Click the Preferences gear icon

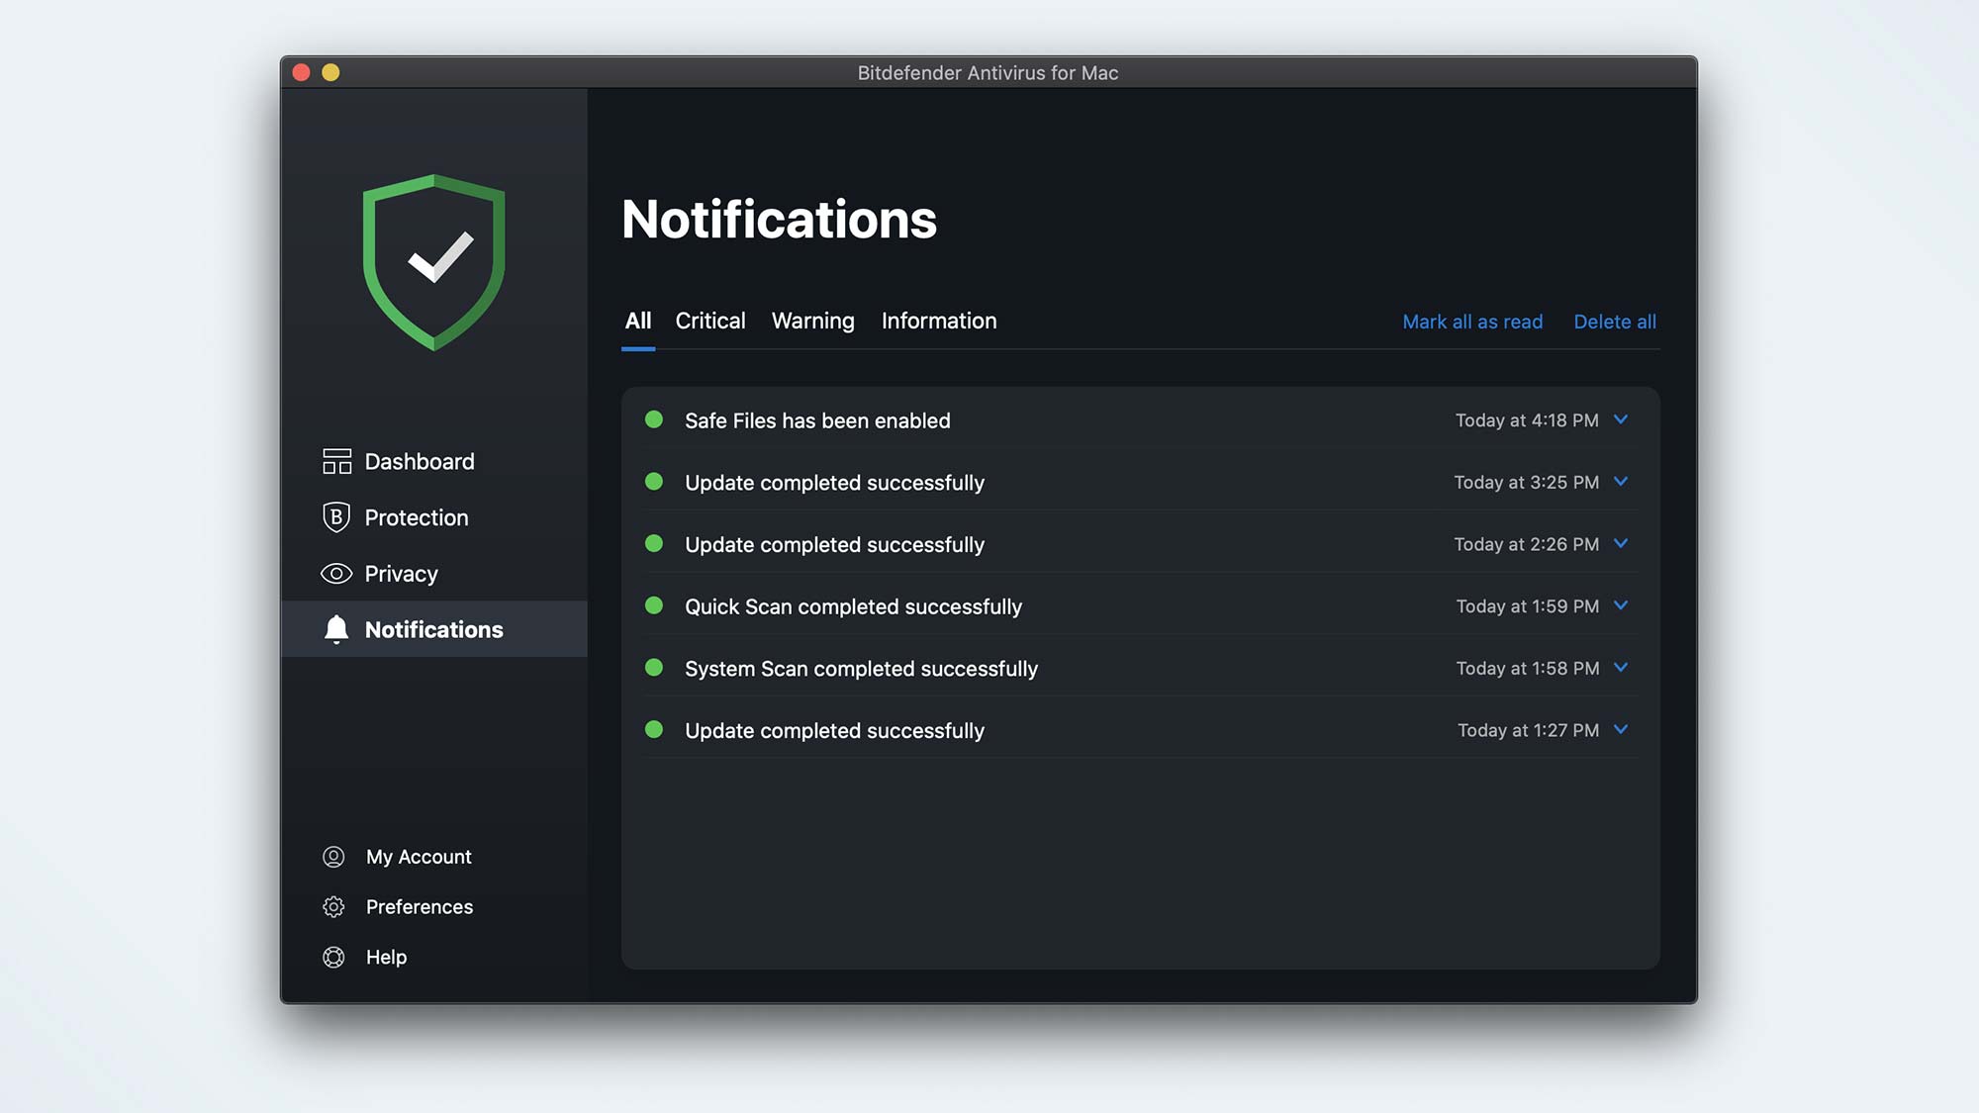click(x=333, y=906)
